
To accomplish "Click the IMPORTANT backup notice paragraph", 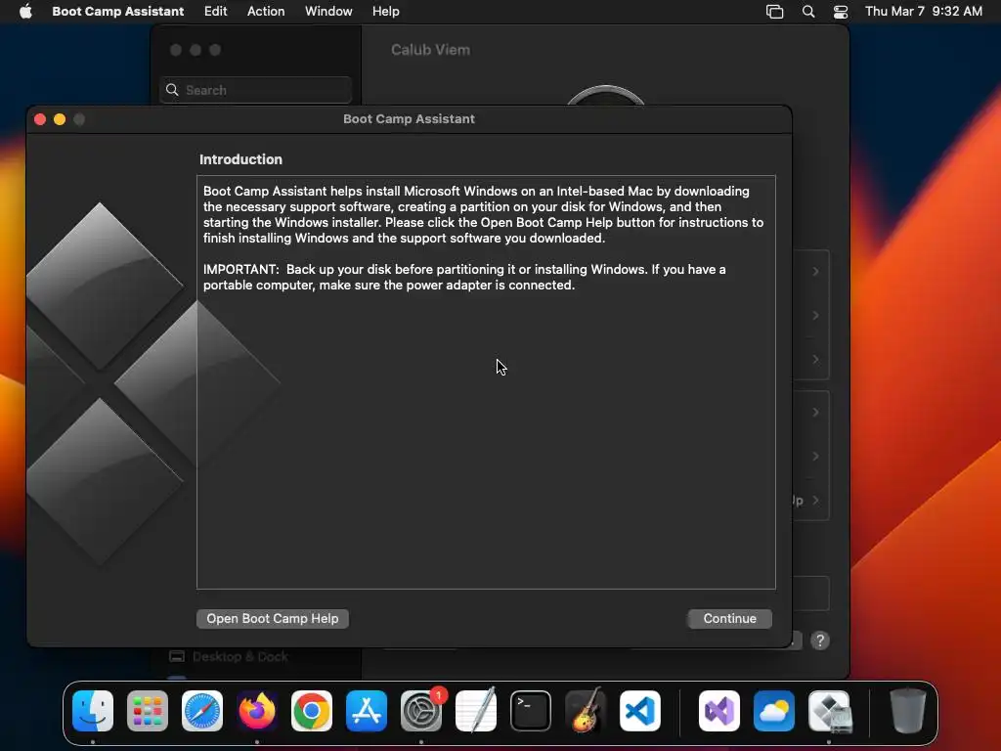I will tap(464, 277).
